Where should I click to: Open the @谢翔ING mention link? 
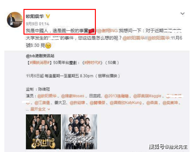point(108,31)
